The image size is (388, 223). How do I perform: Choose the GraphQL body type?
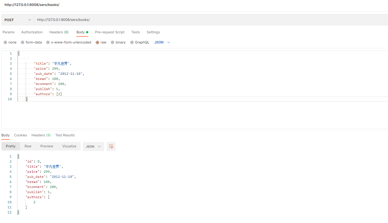click(132, 42)
